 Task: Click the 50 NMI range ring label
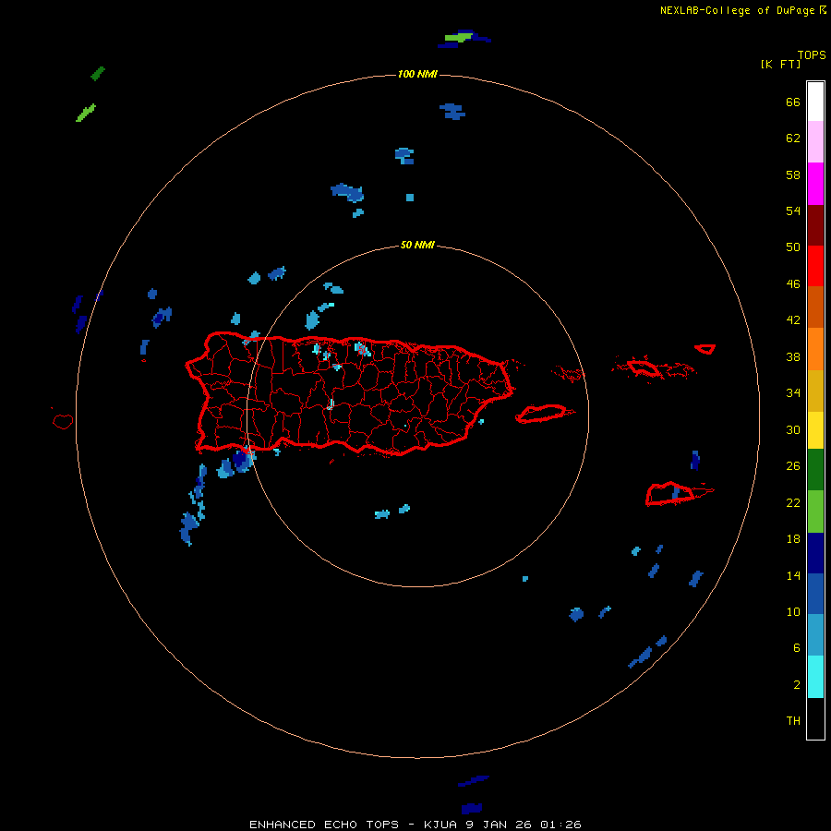pos(417,245)
